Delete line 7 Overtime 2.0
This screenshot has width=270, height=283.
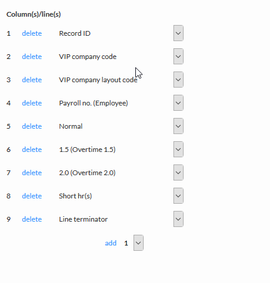32,173
